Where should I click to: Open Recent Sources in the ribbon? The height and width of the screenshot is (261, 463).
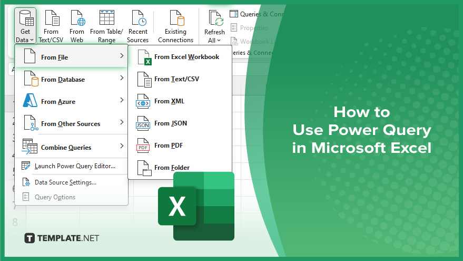click(137, 26)
